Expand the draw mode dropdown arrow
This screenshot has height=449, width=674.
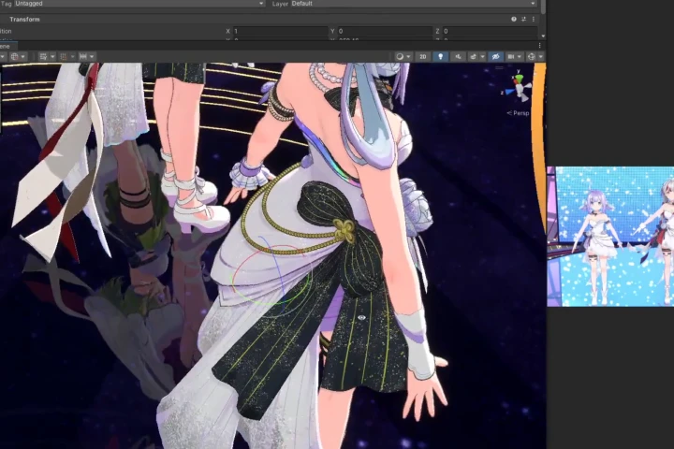click(x=408, y=57)
